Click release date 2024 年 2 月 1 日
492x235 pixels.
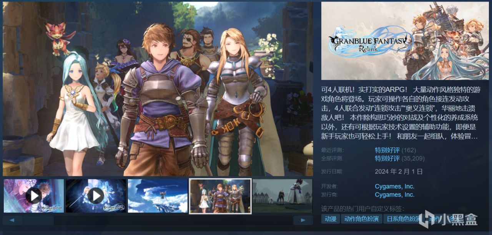point(399,171)
